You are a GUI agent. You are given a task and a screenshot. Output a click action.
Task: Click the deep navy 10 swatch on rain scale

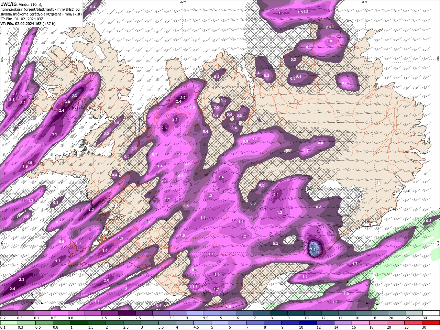tap(307, 323)
